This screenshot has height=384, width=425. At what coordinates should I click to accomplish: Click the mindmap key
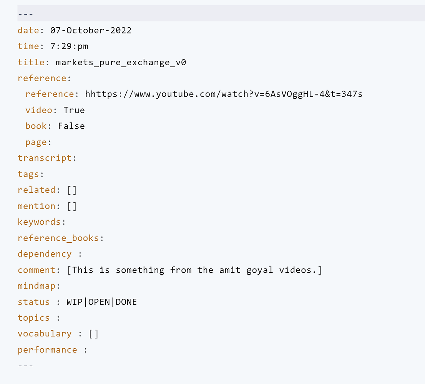(37, 286)
